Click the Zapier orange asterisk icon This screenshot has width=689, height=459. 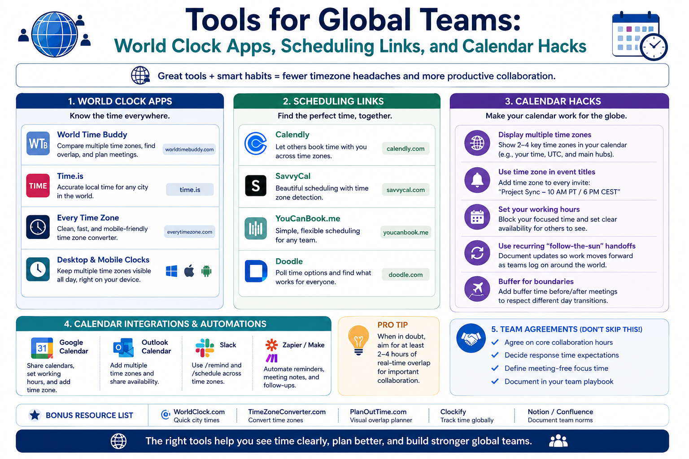[x=272, y=345]
